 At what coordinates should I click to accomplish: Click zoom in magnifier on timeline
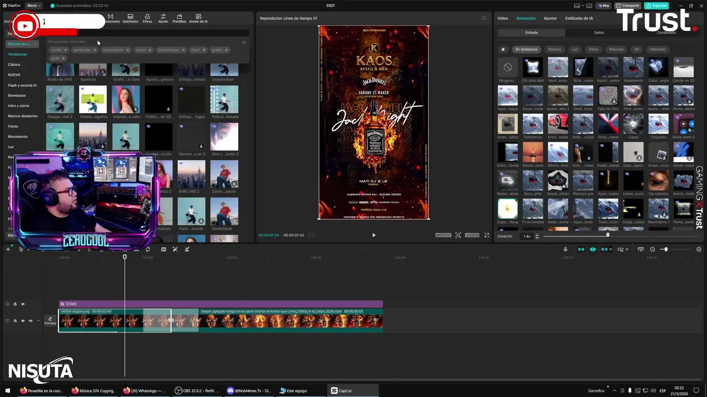coord(699,249)
